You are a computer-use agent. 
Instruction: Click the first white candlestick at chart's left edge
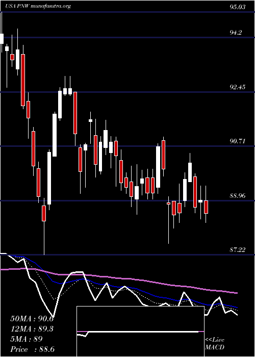(2, 39)
